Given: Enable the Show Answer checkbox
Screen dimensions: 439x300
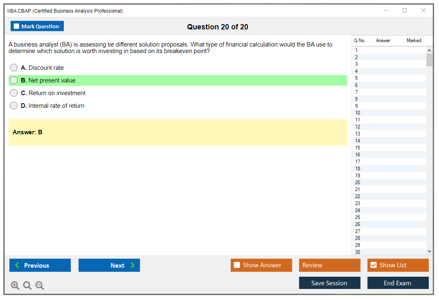Looking at the screenshot, I should [x=237, y=265].
